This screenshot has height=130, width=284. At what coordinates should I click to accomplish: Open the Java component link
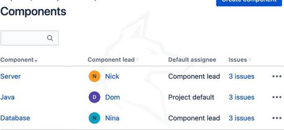pyautogui.click(x=7, y=97)
